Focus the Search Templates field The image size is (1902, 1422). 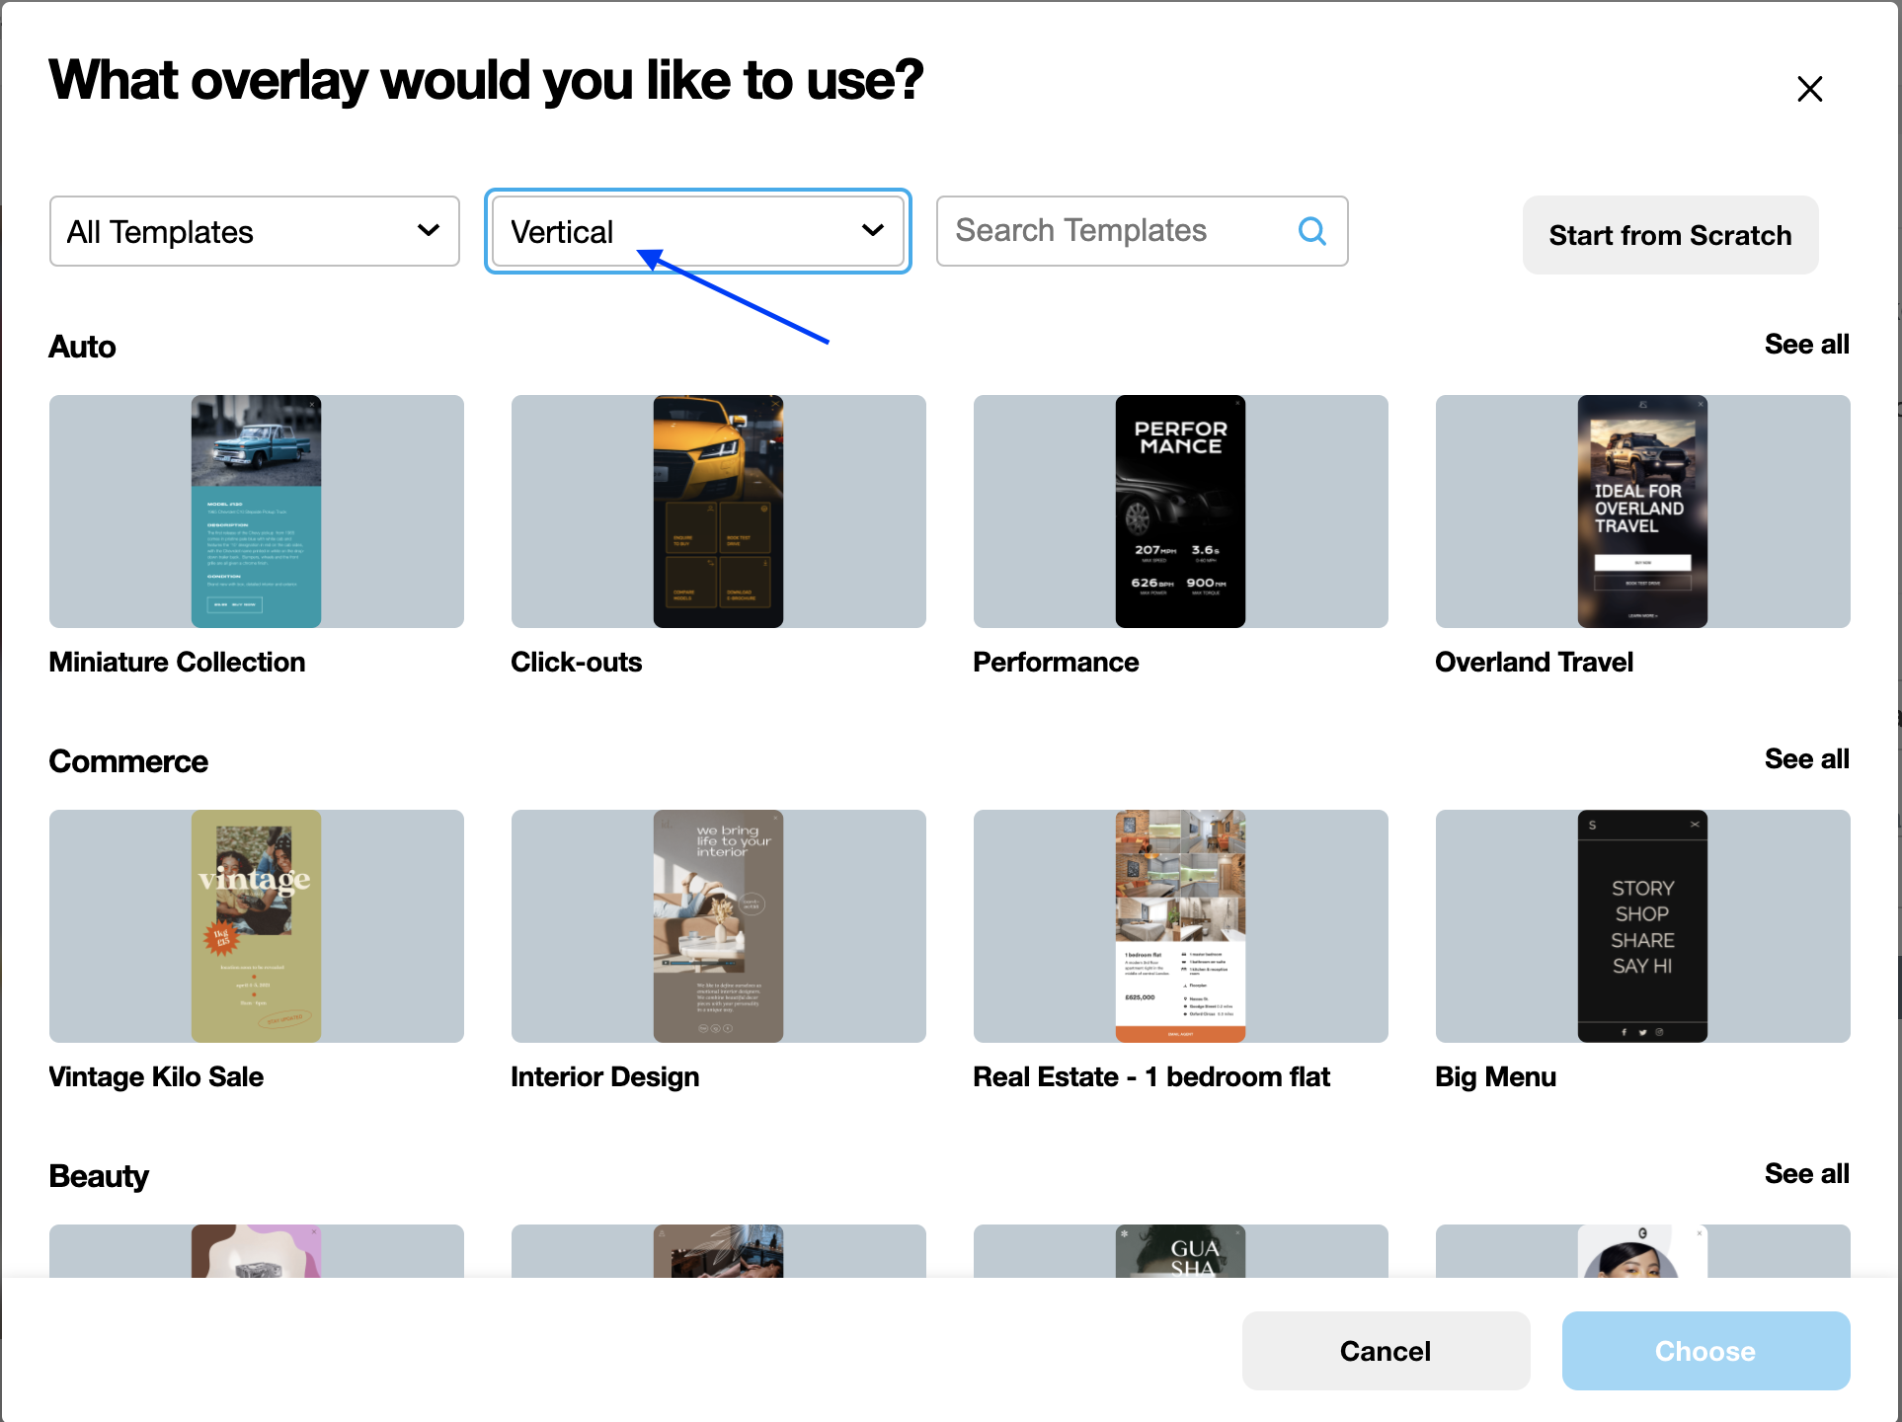click(1106, 231)
